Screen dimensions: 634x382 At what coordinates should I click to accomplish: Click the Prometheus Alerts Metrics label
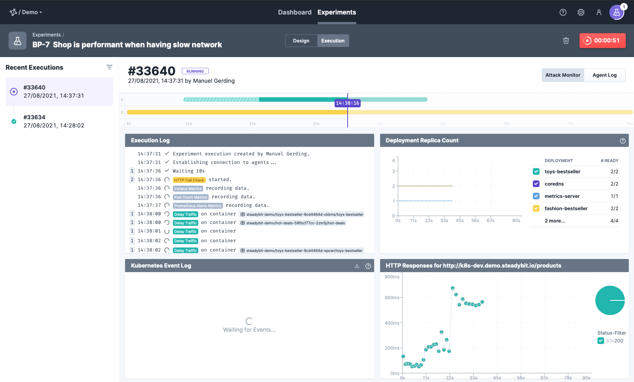(x=198, y=206)
